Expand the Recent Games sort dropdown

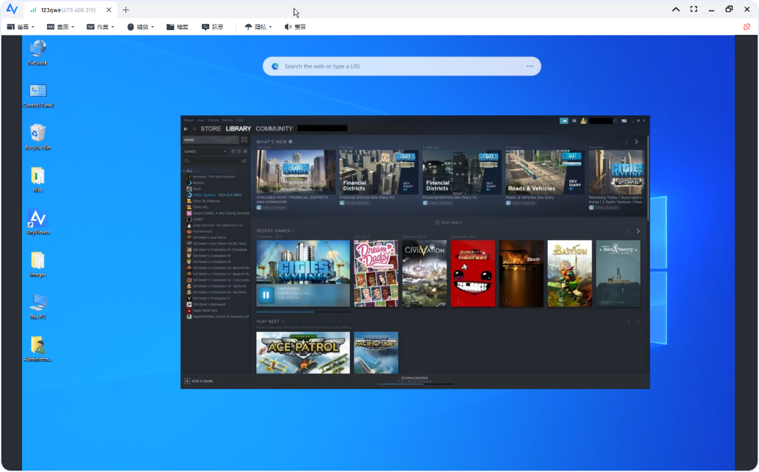(x=293, y=231)
